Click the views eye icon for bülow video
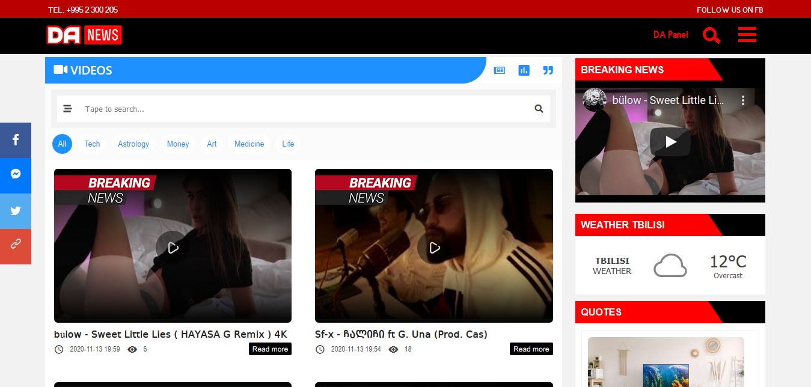Image resolution: width=811 pixels, height=387 pixels. (x=132, y=349)
